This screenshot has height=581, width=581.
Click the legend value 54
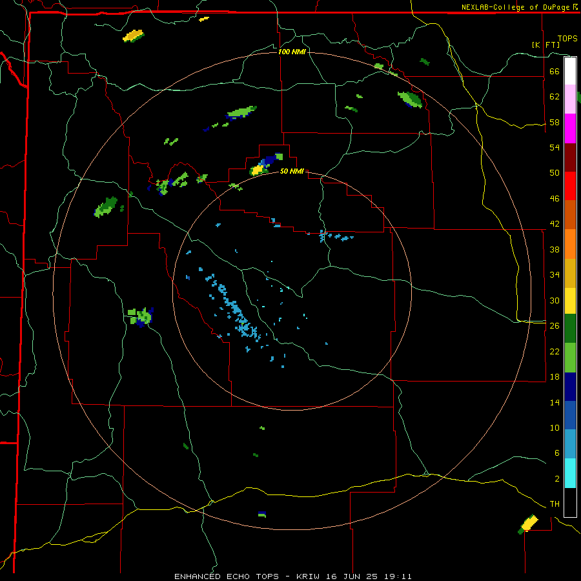[555, 147]
